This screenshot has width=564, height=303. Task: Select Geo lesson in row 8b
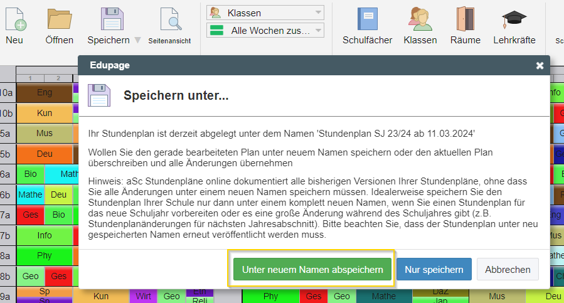[31, 276]
